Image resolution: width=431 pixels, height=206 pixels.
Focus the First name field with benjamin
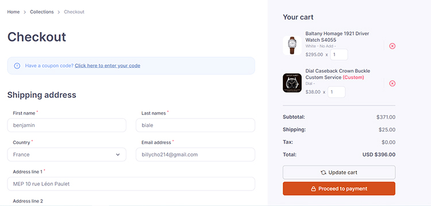67,125
